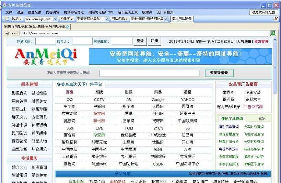This screenshot has width=281, height=183.
Task: Open the 福彩信息查询 tool link
Action: coord(229,127)
